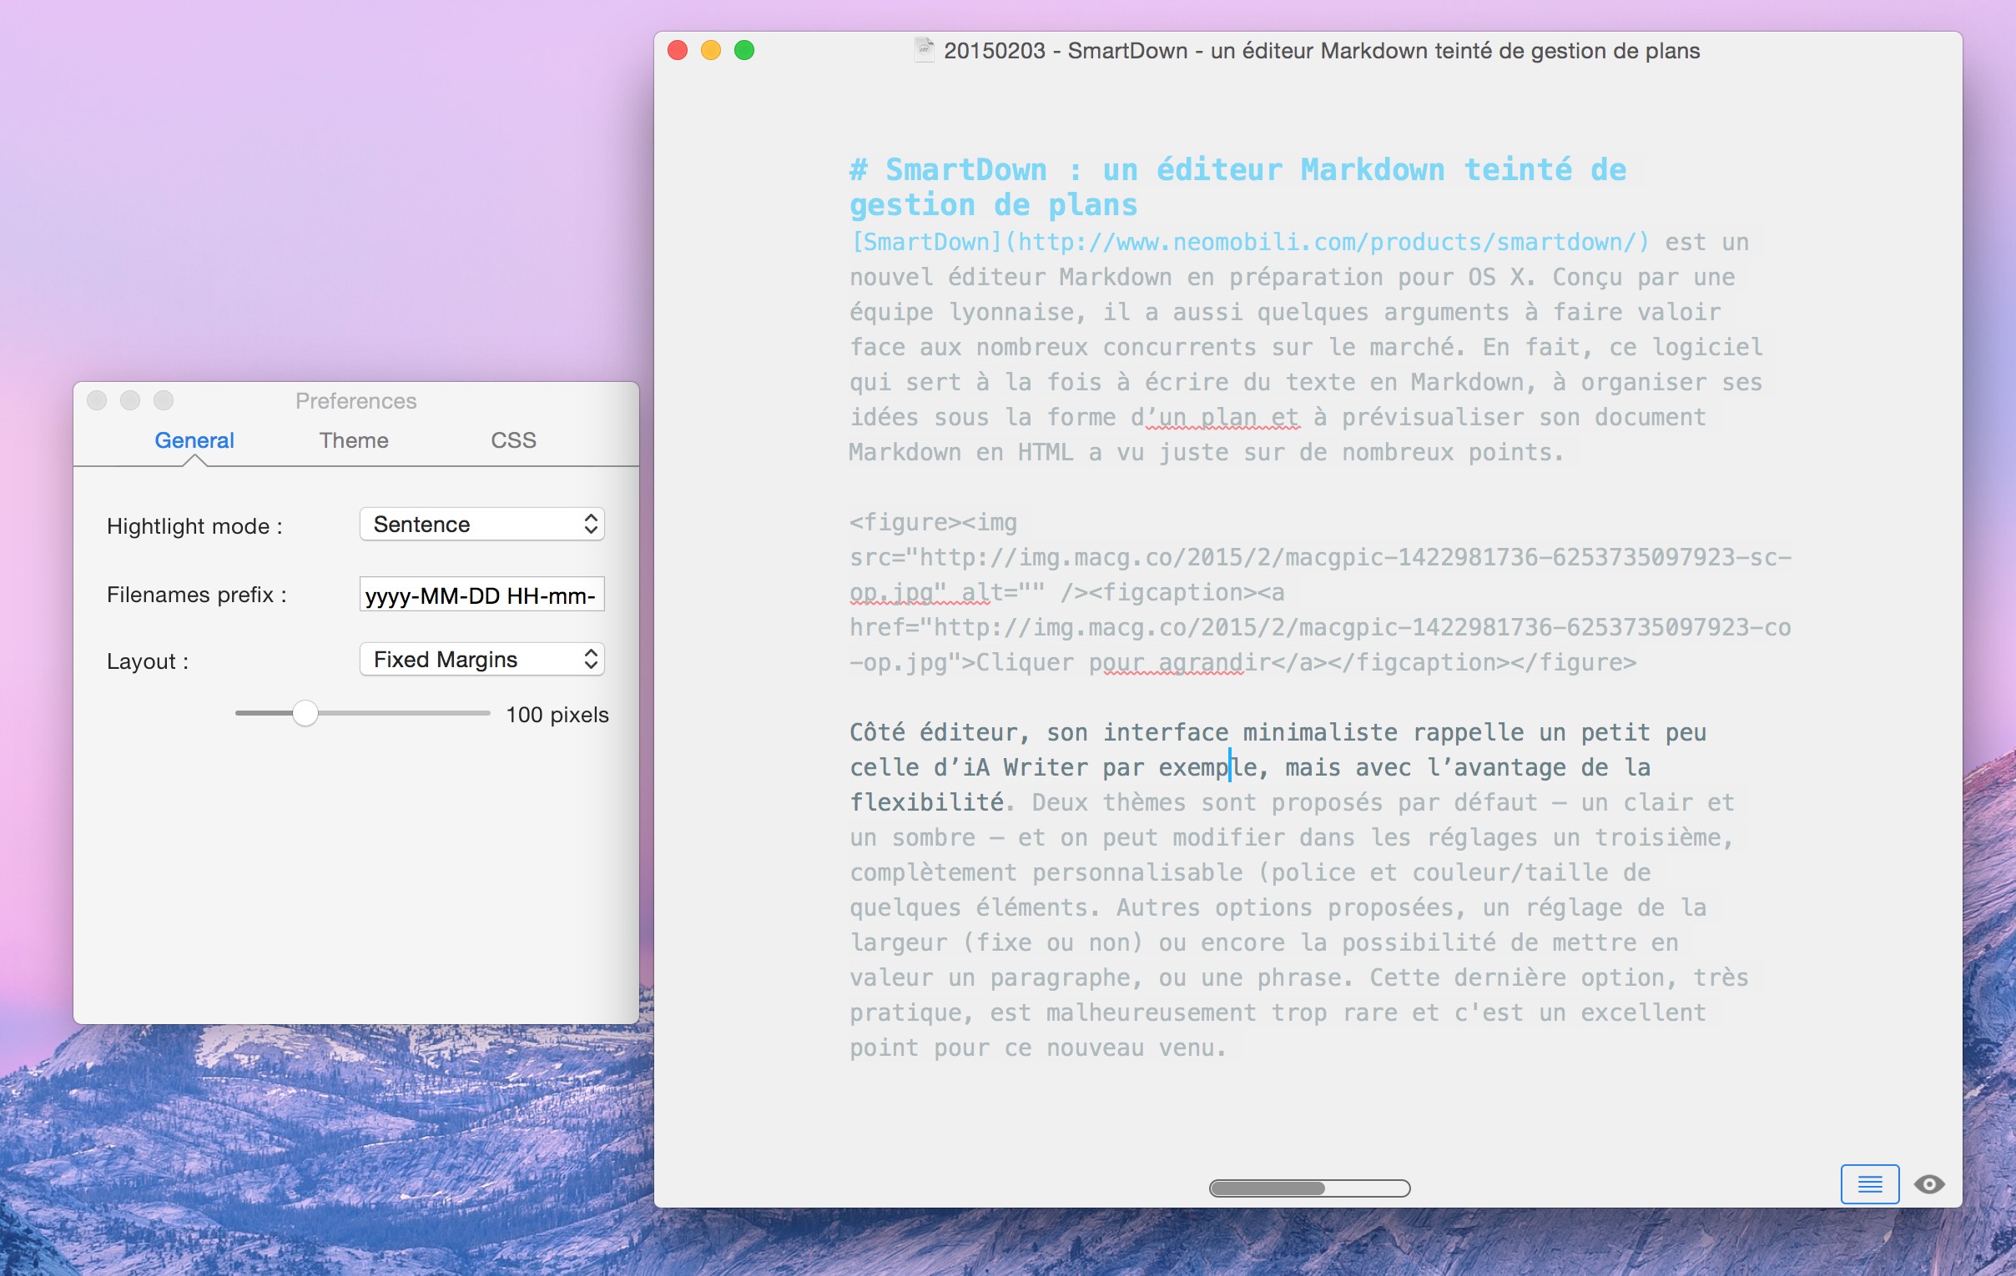This screenshot has width=2016, height=1276.
Task: Click the window title "20150203 - SmartDown"
Action: tap(1067, 51)
